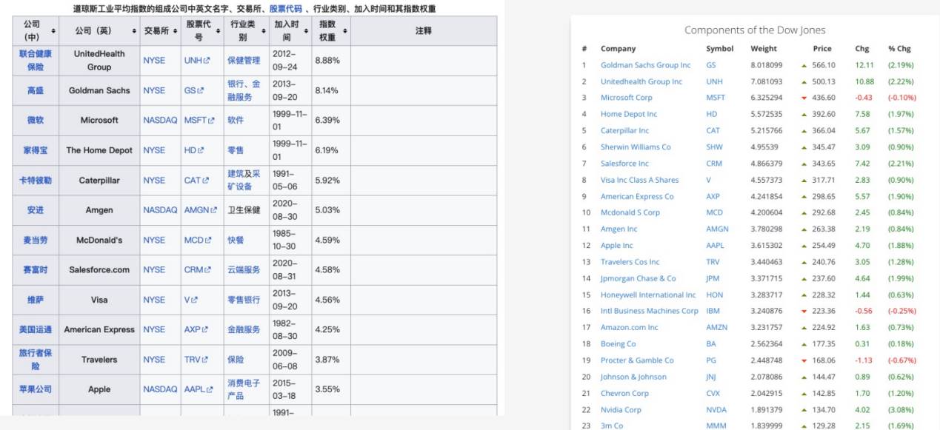Click green up arrow beside Goldman Sachs price 566.10

(805, 65)
